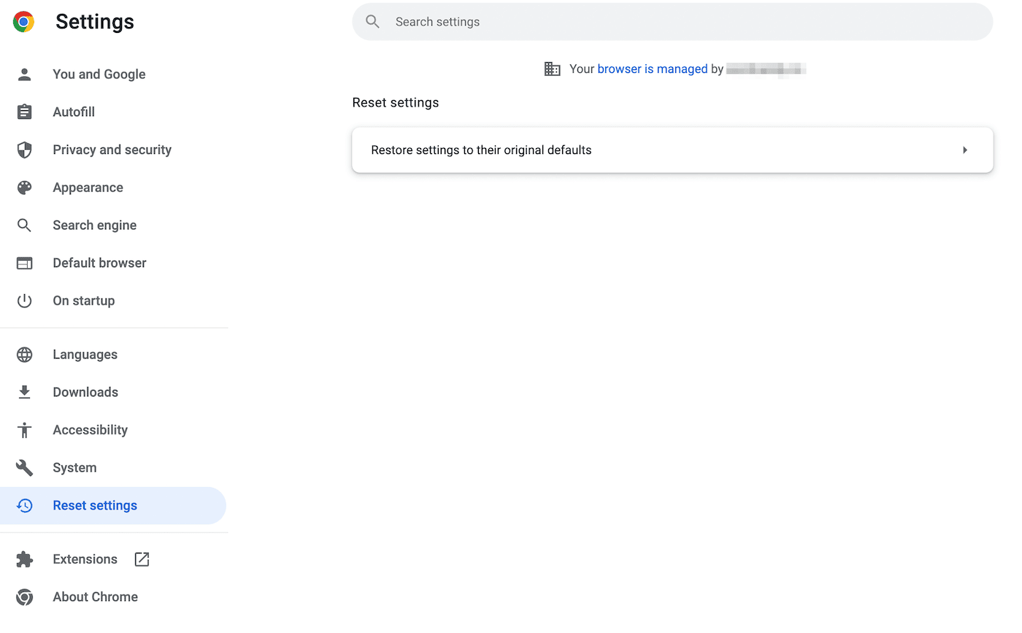Click the Privacy and security shield icon
1022x633 pixels.
pos(24,150)
